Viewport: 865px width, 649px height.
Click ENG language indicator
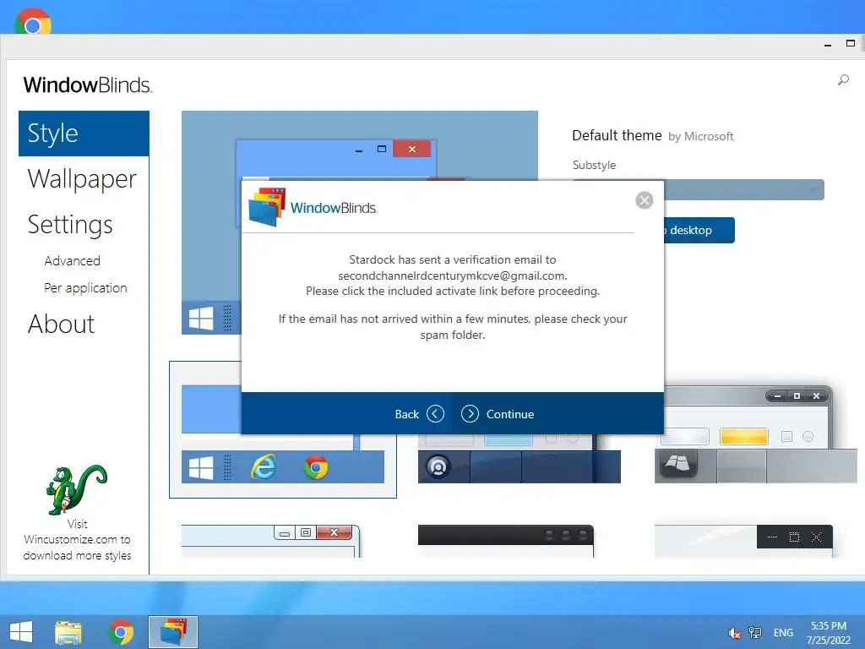click(x=783, y=632)
